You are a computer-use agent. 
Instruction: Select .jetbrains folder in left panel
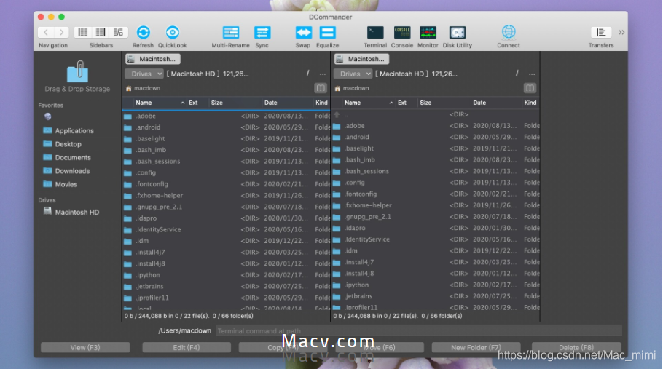226,286
